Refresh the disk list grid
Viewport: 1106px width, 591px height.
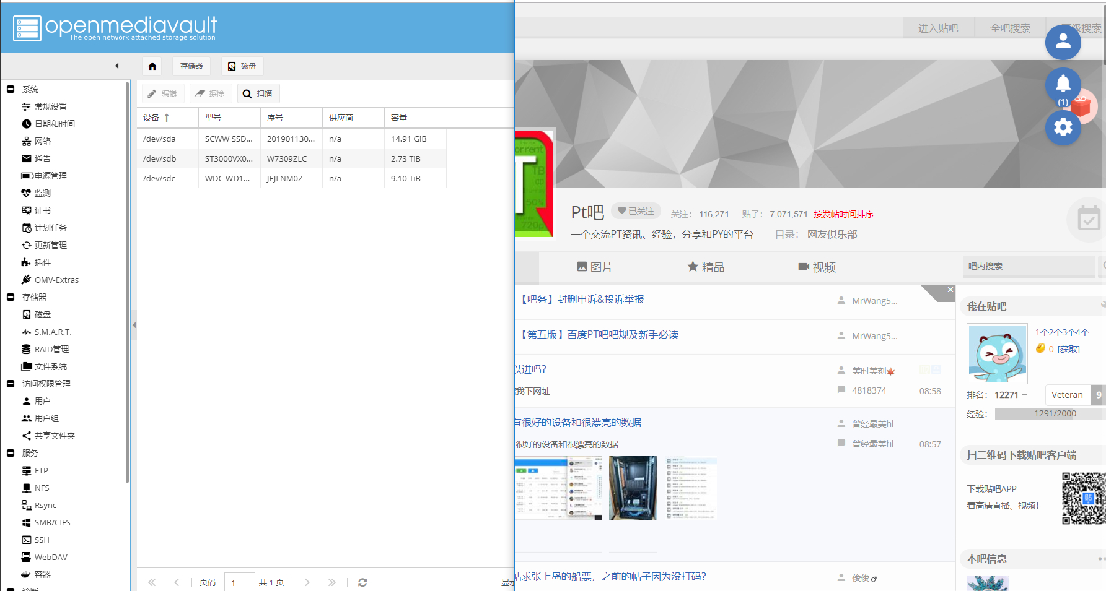362,582
